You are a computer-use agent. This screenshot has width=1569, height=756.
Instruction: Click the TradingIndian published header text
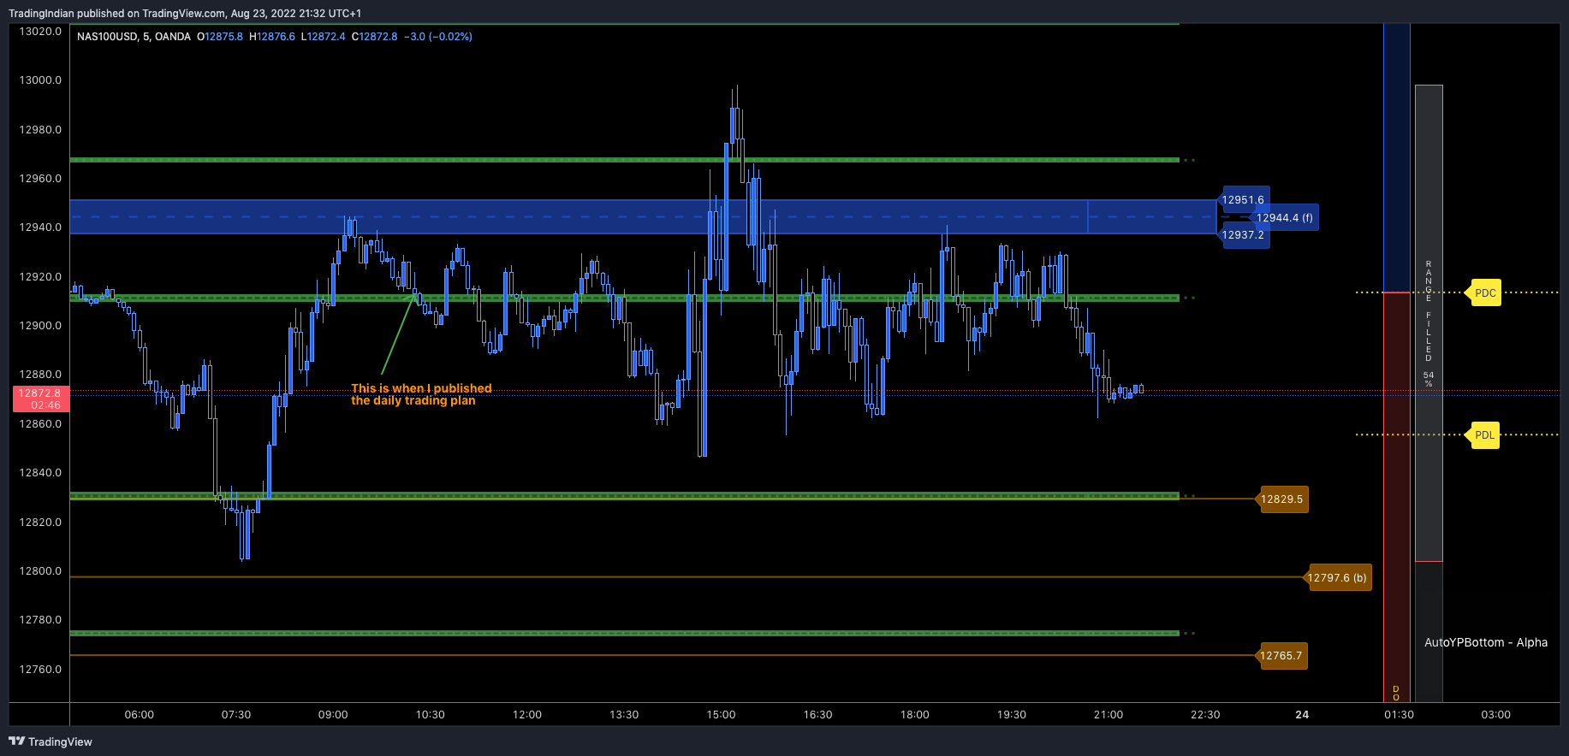pos(185,14)
